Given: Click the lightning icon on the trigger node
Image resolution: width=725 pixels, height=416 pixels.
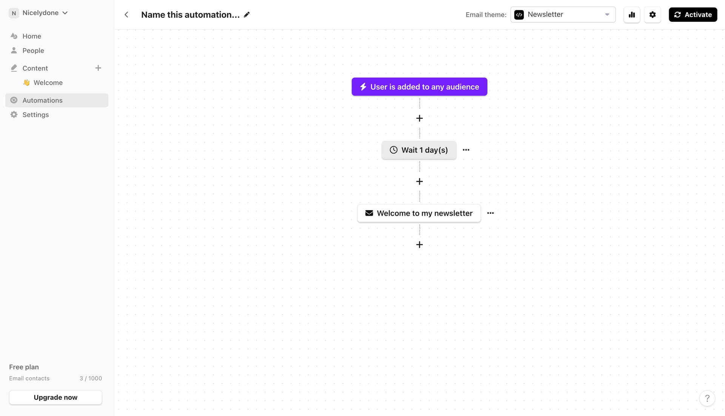Looking at the screenshot, I should click(x=363, y=86).
